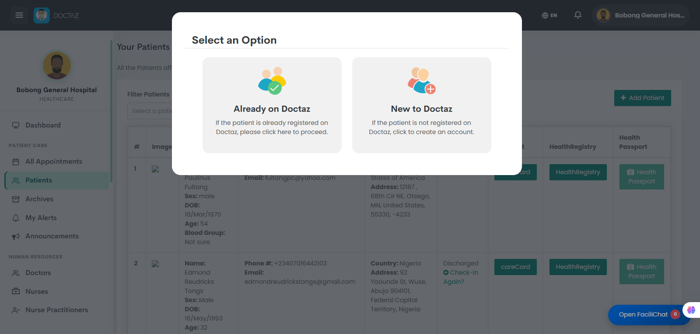Click email edmondreudrickstongs@gmail.com
Screen dimensions: 700x334
(x=300, y=282)
